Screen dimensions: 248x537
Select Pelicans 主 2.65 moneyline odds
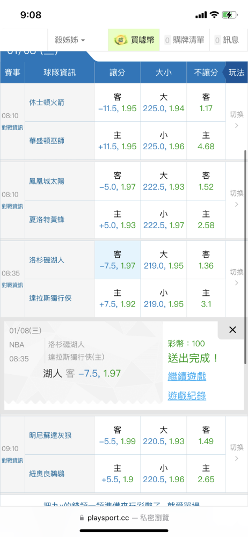pyautogui.click(x=206, y=474)
